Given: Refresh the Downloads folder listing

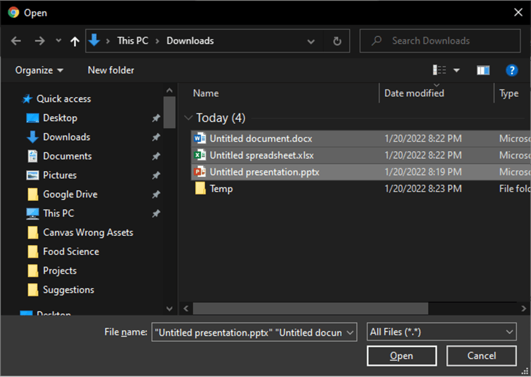Looking at the screenshot, I should pos(337,41).
